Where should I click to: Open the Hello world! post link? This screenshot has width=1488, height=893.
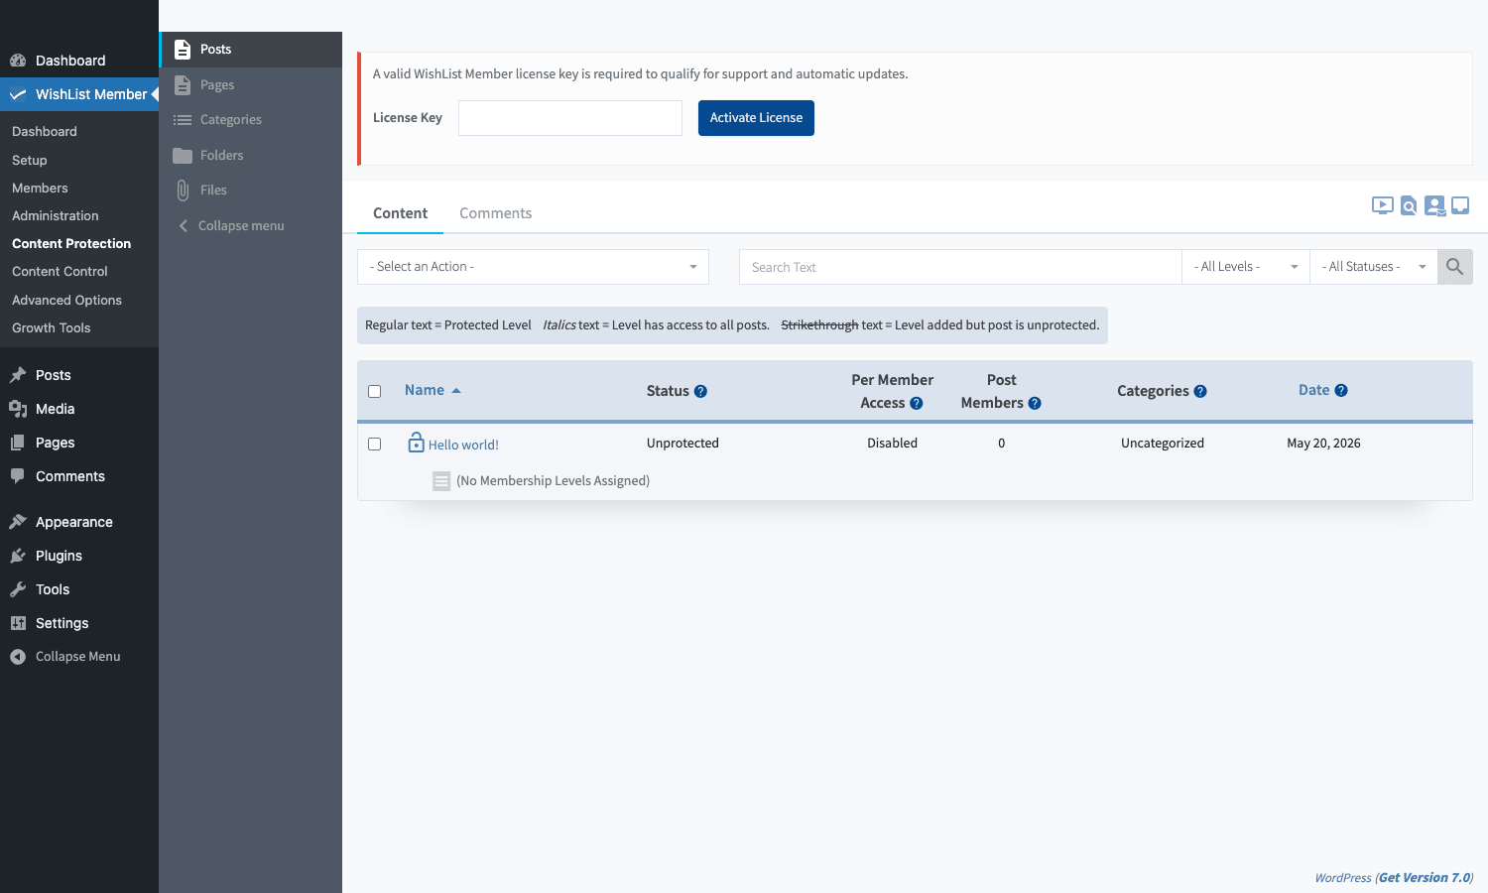pos(463,445)
